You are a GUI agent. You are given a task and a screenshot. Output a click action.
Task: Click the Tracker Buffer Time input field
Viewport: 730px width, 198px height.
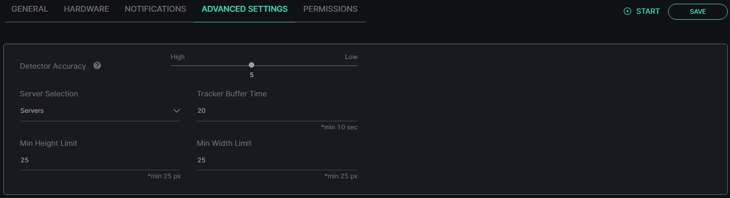click(x=277, y=111)
